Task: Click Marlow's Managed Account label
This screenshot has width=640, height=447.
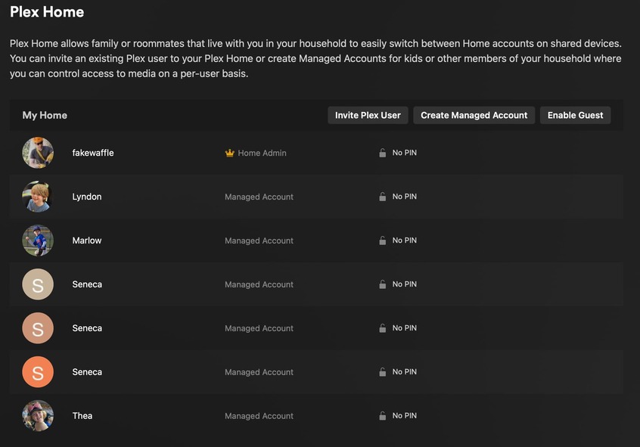Action: [259, 241]
